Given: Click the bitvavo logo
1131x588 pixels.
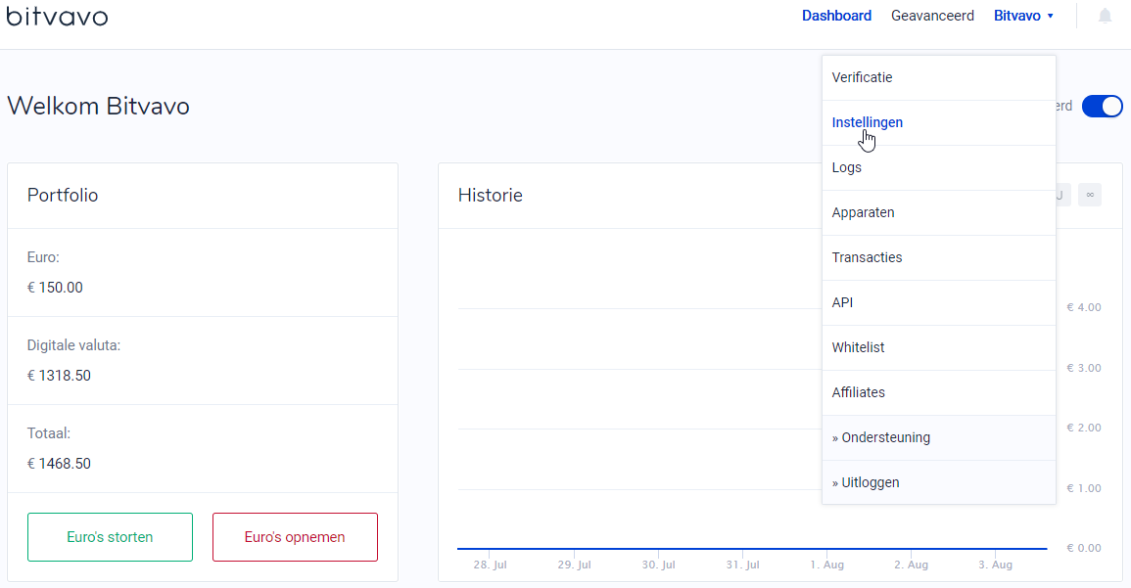Looking at the screenshot, I should tap(57, 15).
